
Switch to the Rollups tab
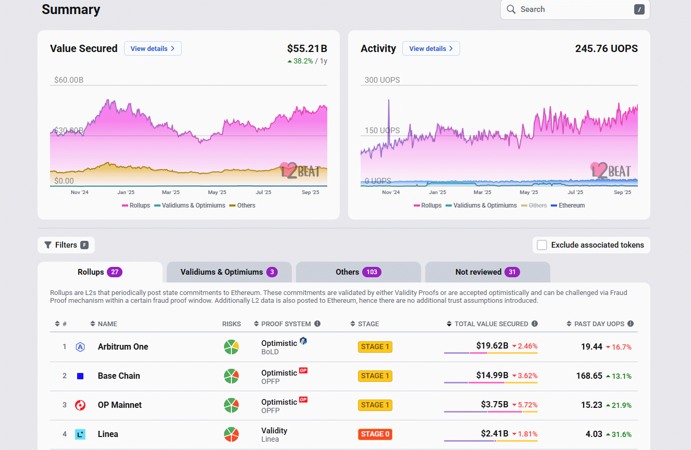coord(100,272)
